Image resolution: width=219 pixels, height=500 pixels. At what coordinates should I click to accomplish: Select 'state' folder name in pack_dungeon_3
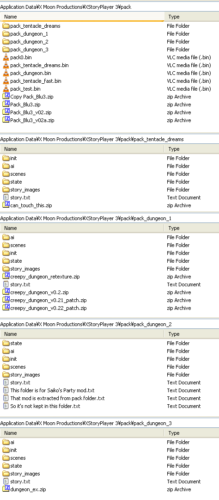[16, 466]
